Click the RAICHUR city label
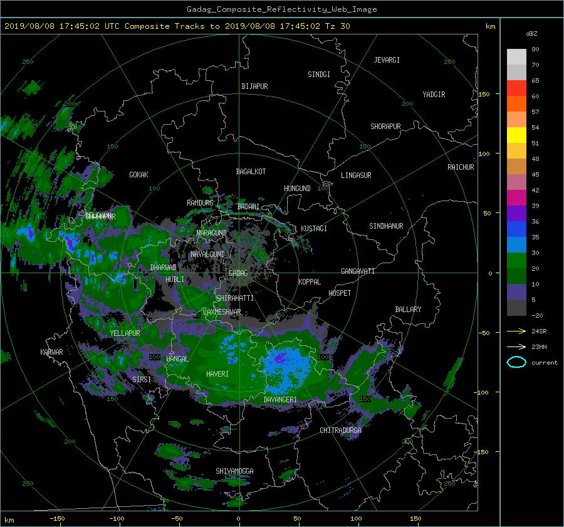 coord(461,167)
